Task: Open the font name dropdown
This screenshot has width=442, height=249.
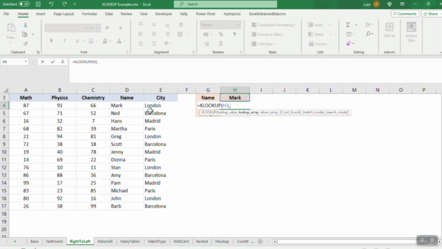Action: [x=86, y=28]
